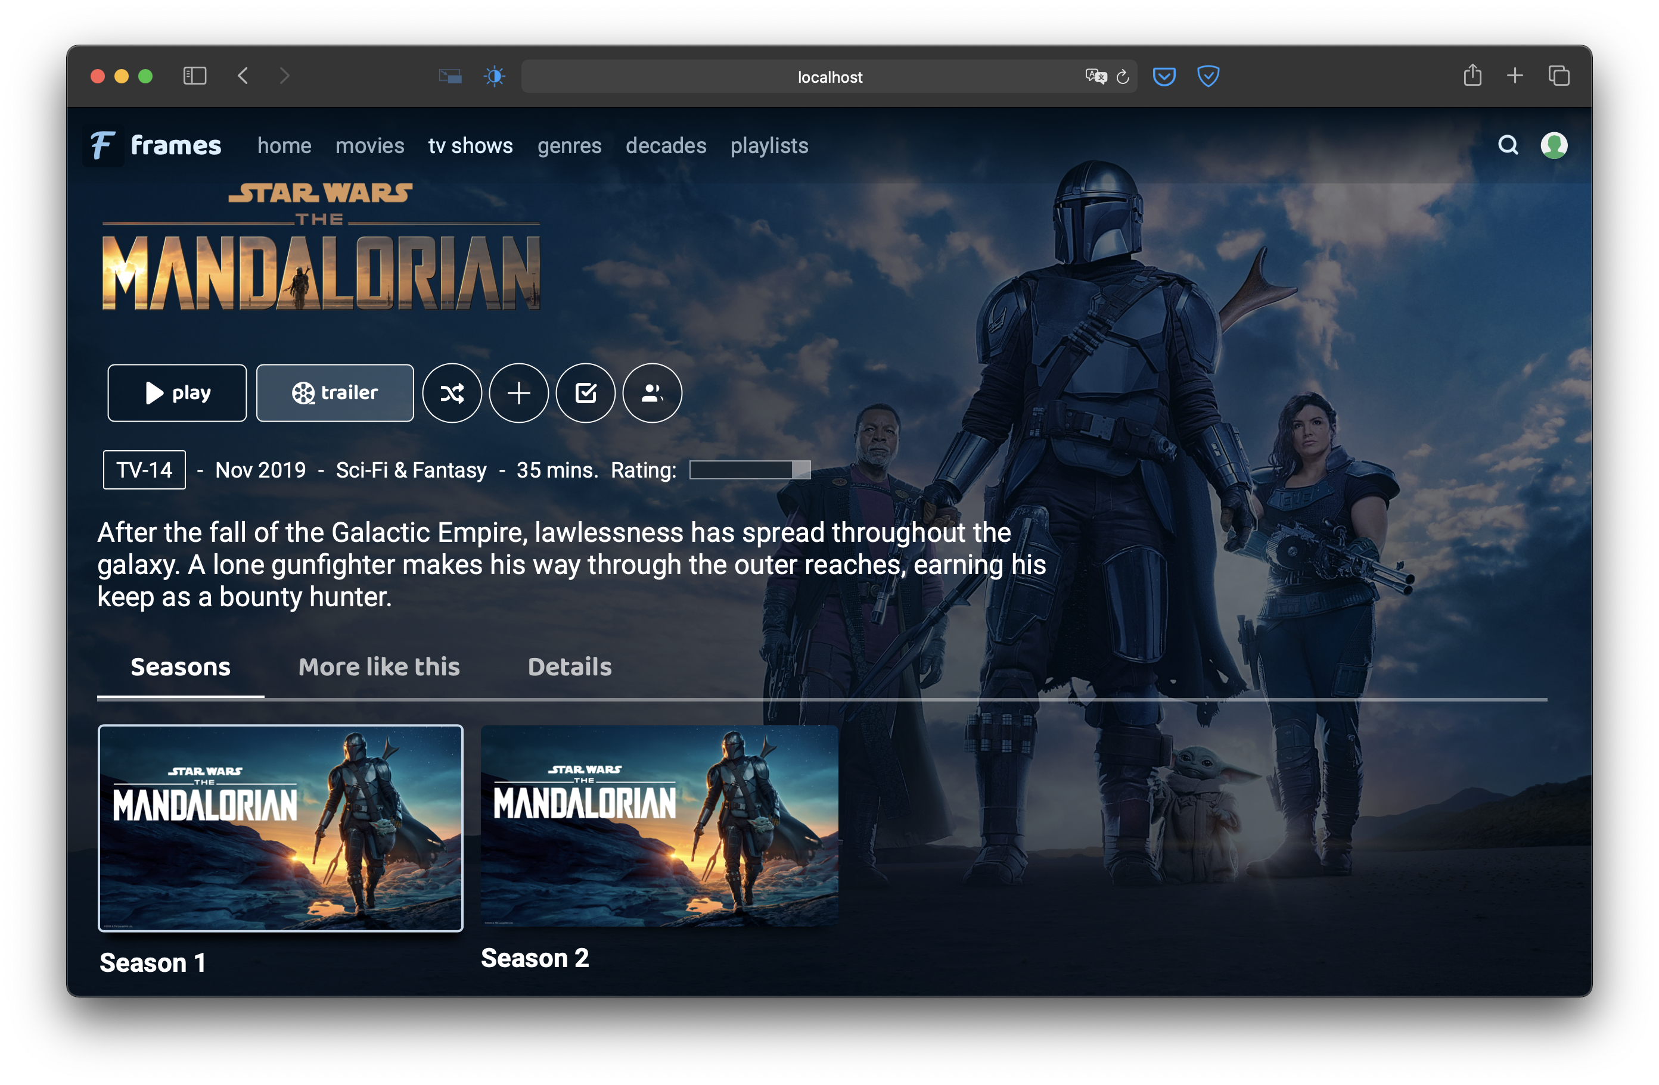Show Safari tab overview

pyautogui.click(x=1559, y=75)
